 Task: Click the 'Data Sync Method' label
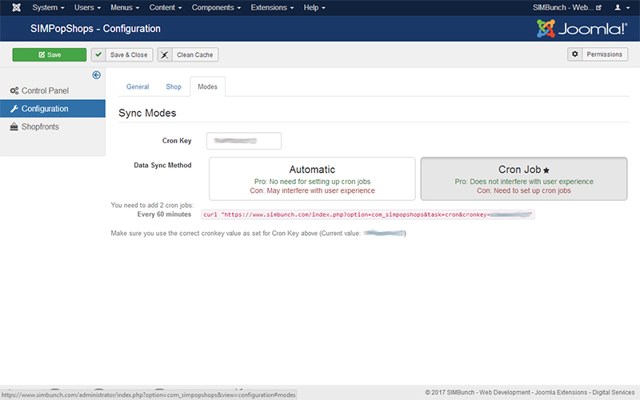pos(162,165)
